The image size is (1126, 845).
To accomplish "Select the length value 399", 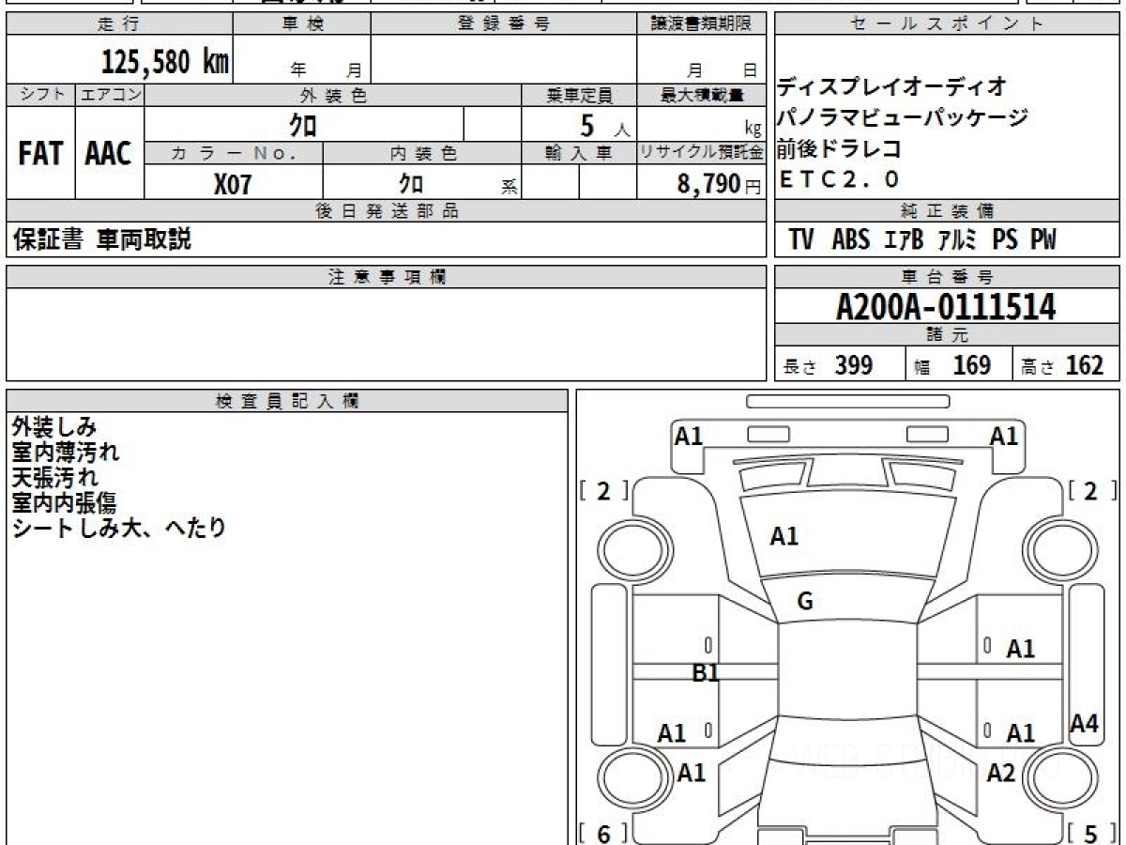I will coord(854,365).
